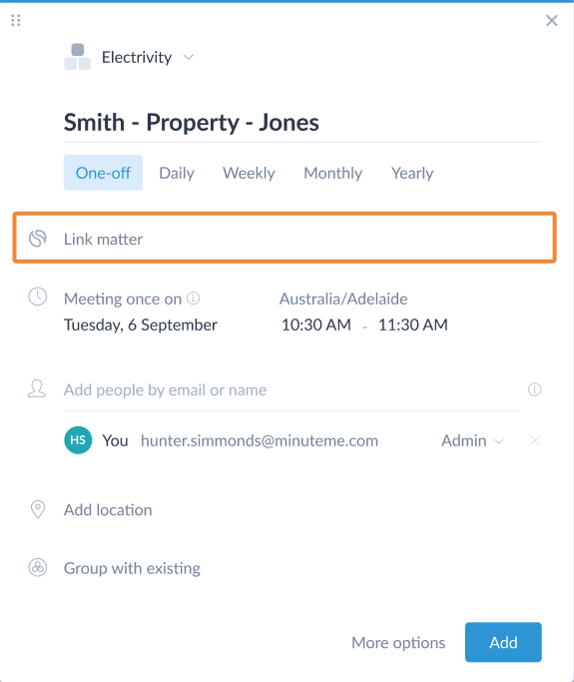Image resolution: width=574 pixels, height=682 pixels.
Task: Open info tooltip next to Meeting once on
Action: pyautogui.click(x=193, y=299)
